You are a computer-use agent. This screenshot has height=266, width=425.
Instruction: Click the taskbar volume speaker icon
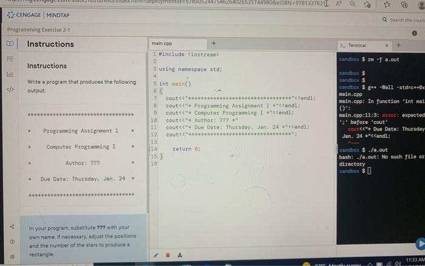tap(398, 264)
